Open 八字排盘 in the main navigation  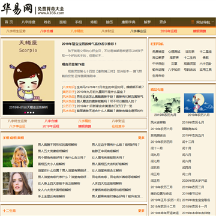click(28, 22)
